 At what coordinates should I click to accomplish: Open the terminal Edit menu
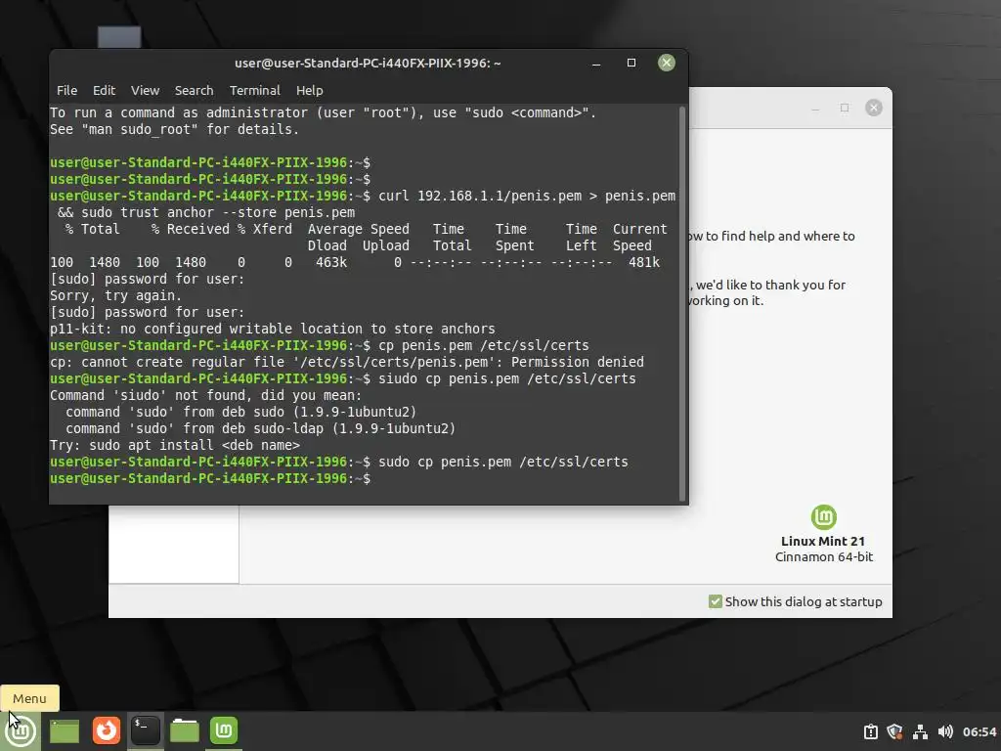coord(104,91)
